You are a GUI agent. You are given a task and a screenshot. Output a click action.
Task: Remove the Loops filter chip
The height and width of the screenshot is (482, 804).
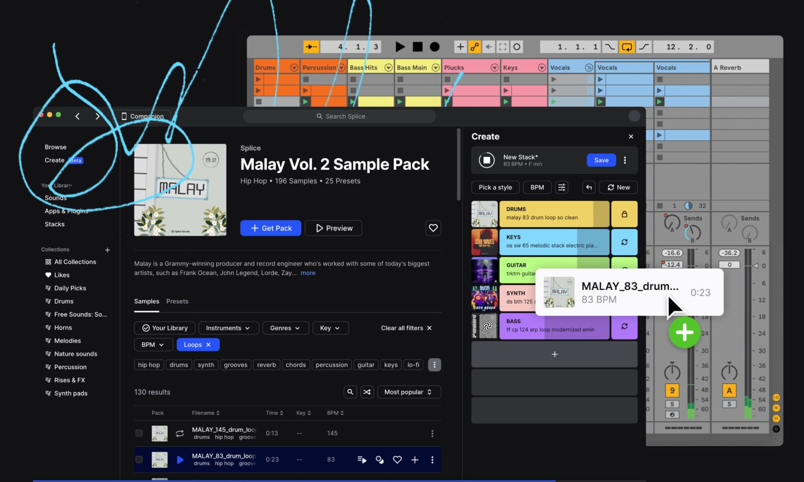[x=208, y=345]
